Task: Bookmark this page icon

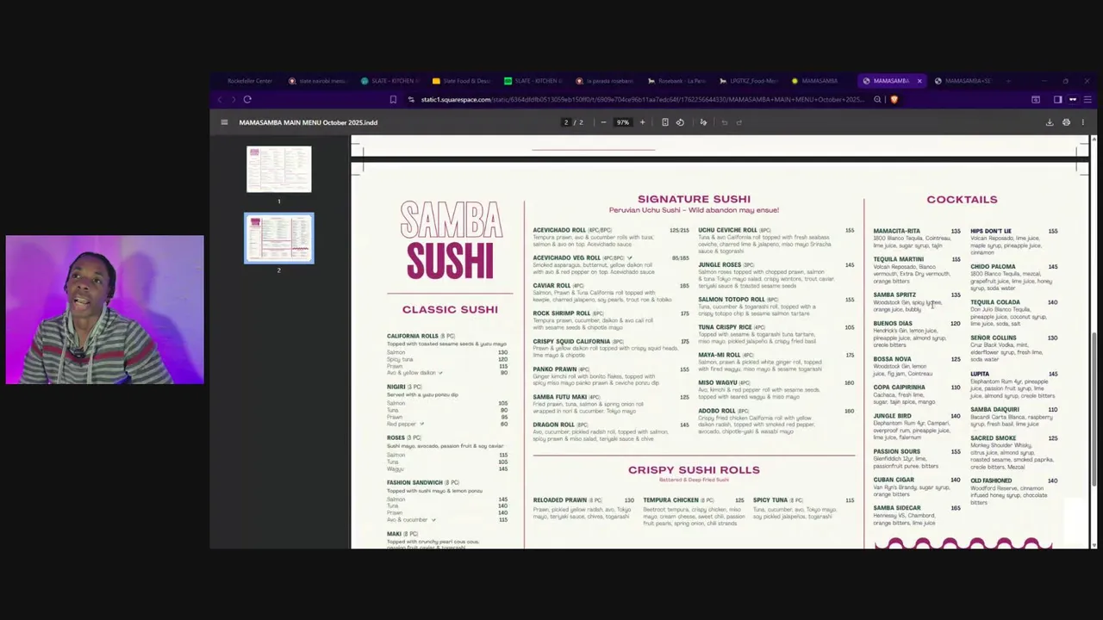Action: coord(393,99)
